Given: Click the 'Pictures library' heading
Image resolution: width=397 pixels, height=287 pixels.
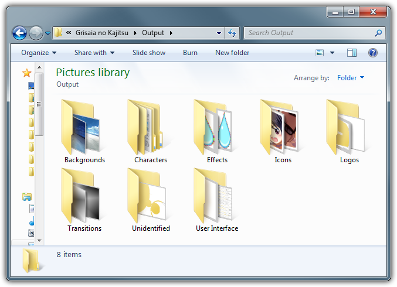Looking at the screenshot, I should click(x=93, y=73).
